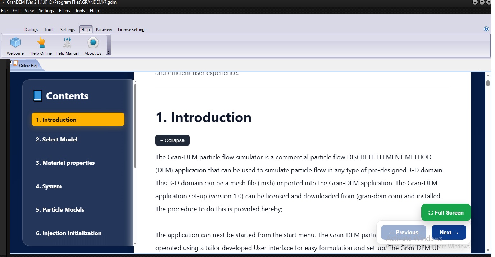Click the GranDEM app icon in title bar
The width and height of the screenshot is (495, 257).
coord(3,2)
